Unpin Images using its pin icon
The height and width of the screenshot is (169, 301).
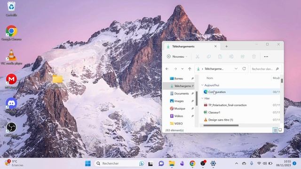192,101
